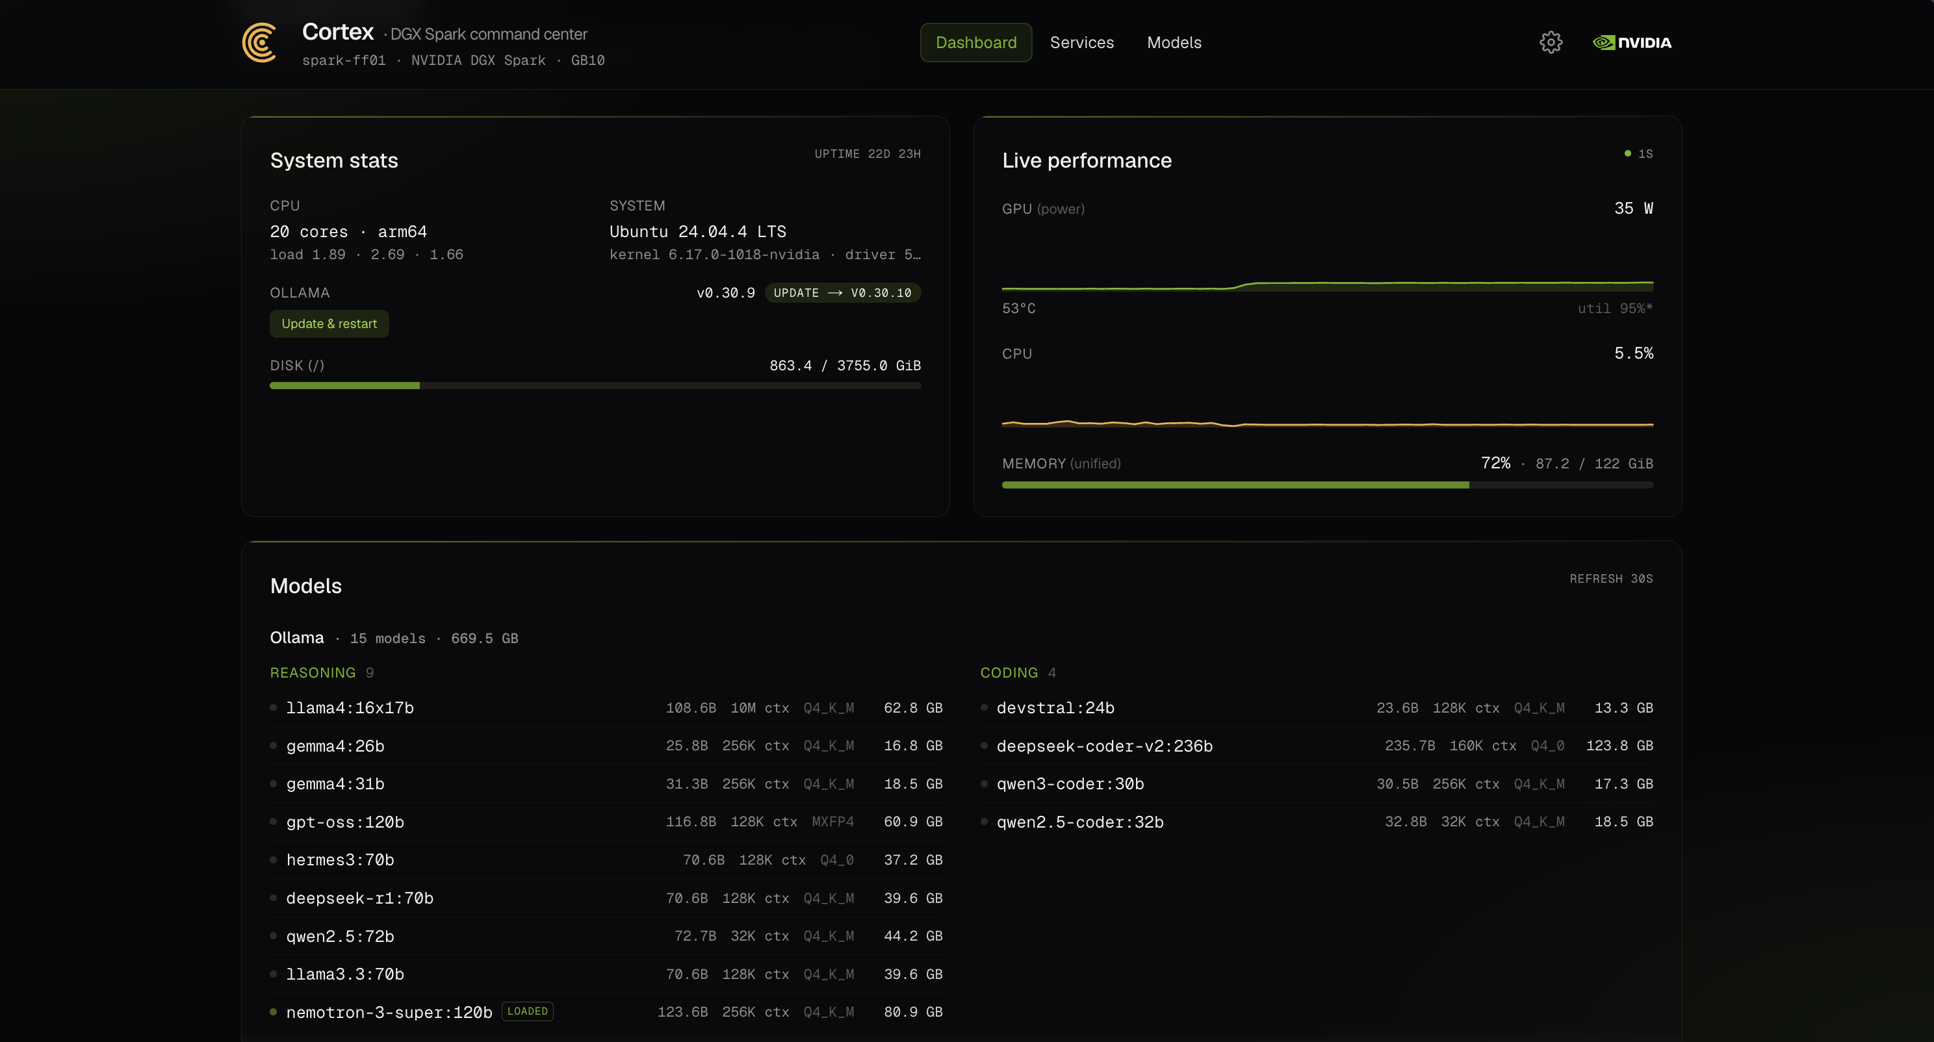1934x1042 pixels.
Task: Click the spark-ff01 hostname text
Action: (x=344, y=60)
